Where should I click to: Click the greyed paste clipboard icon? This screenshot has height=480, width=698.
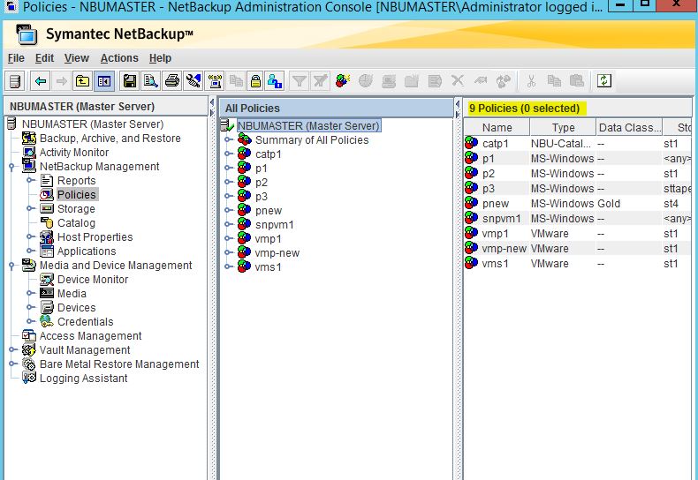pos(577,80)
